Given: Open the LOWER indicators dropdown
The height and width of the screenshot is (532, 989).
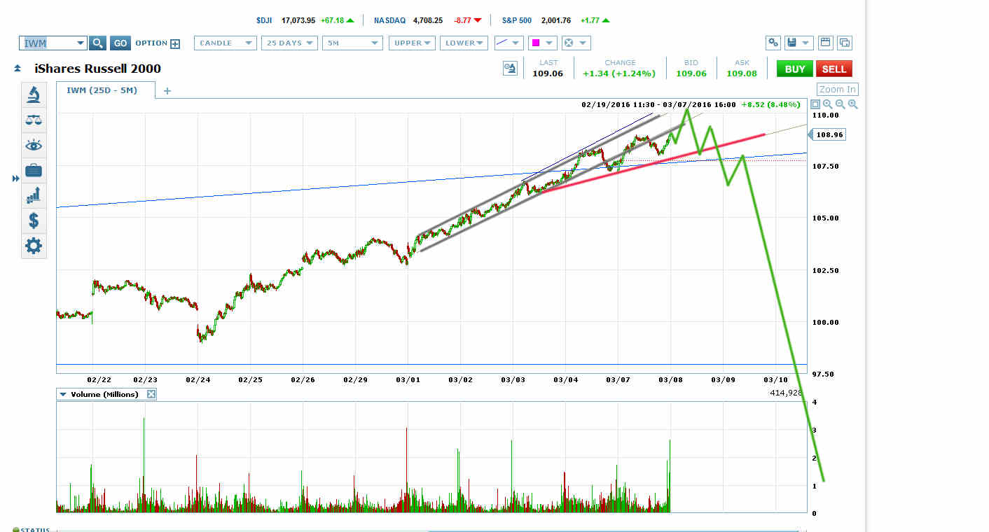Looking at the screenshot, I should (464, 43).
